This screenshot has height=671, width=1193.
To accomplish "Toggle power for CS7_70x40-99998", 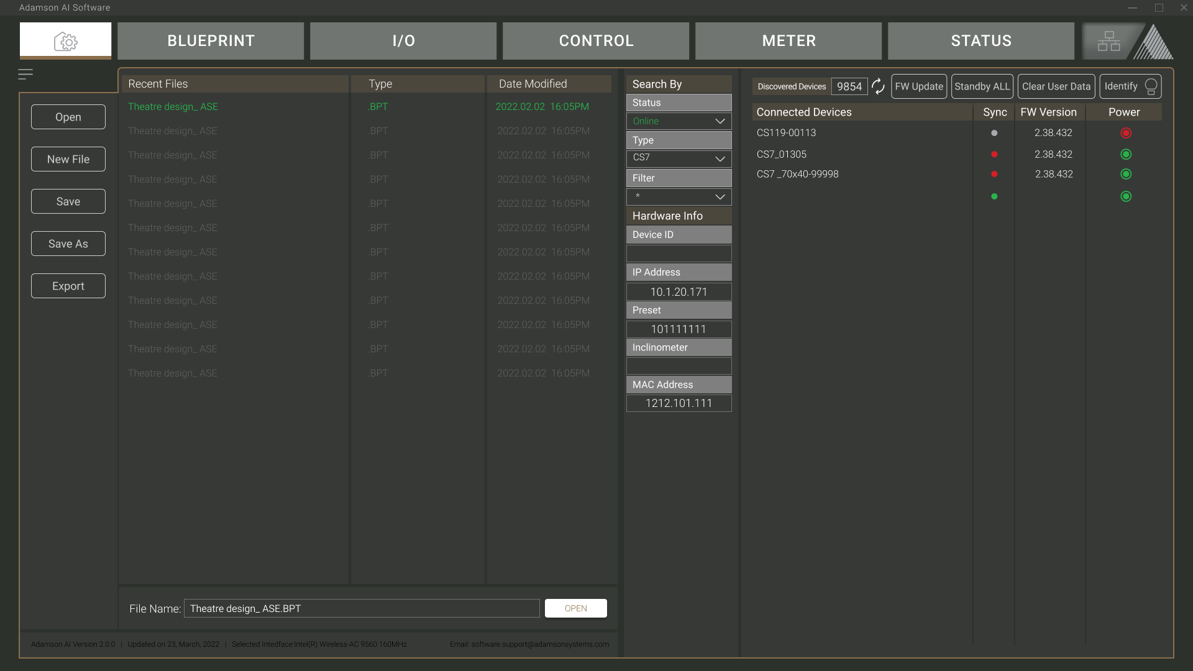I will click(x=1125, y=175).
